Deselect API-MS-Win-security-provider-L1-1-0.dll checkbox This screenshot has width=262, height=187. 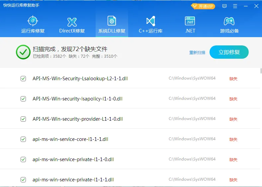[x=23, y=119]
